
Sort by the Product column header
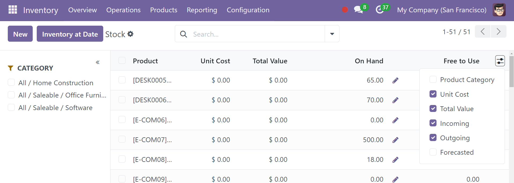point(145,61)
